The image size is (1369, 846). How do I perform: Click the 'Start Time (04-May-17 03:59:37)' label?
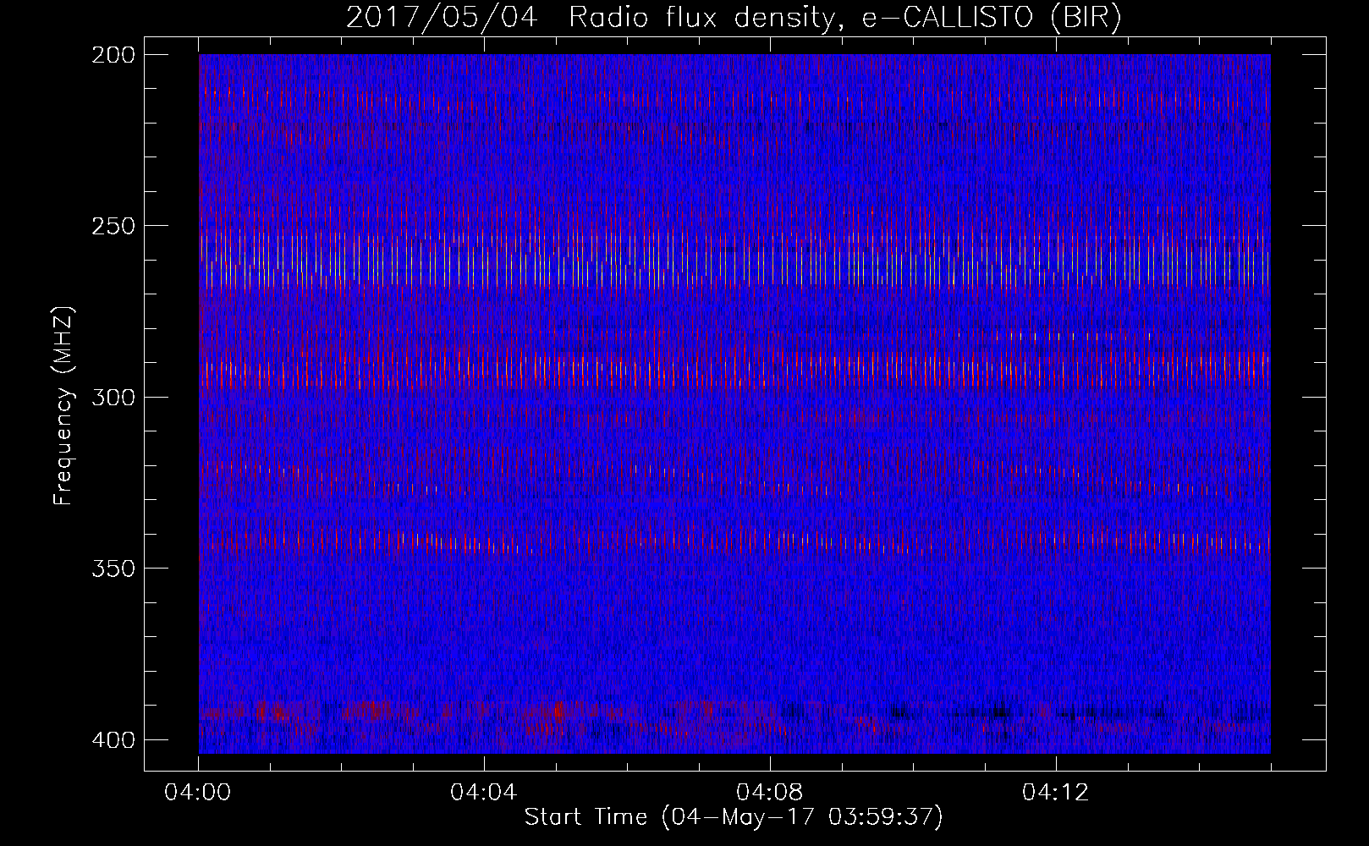(734, 817)
